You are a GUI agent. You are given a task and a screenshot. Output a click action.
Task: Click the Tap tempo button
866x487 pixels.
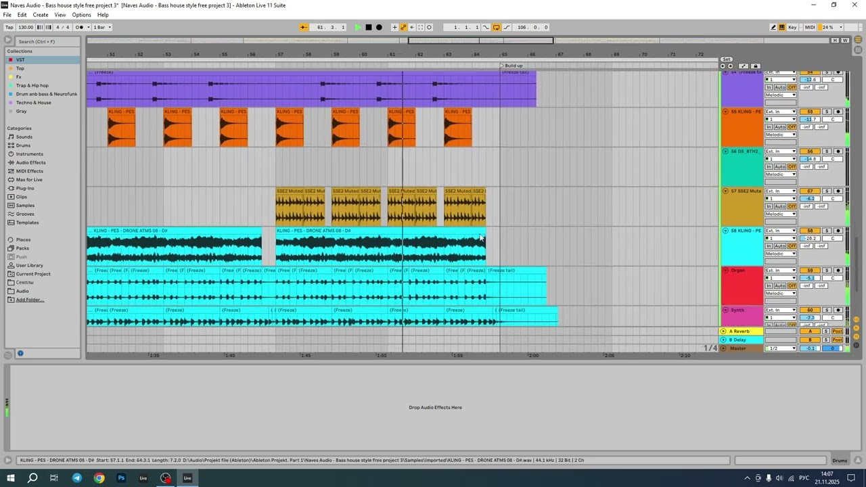click(9, 27)
